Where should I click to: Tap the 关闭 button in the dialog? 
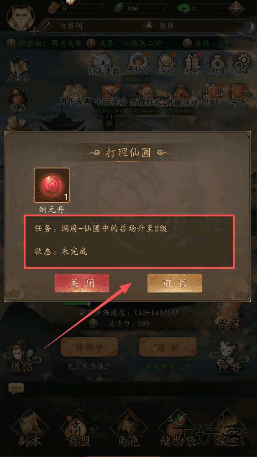pos(82,283)
